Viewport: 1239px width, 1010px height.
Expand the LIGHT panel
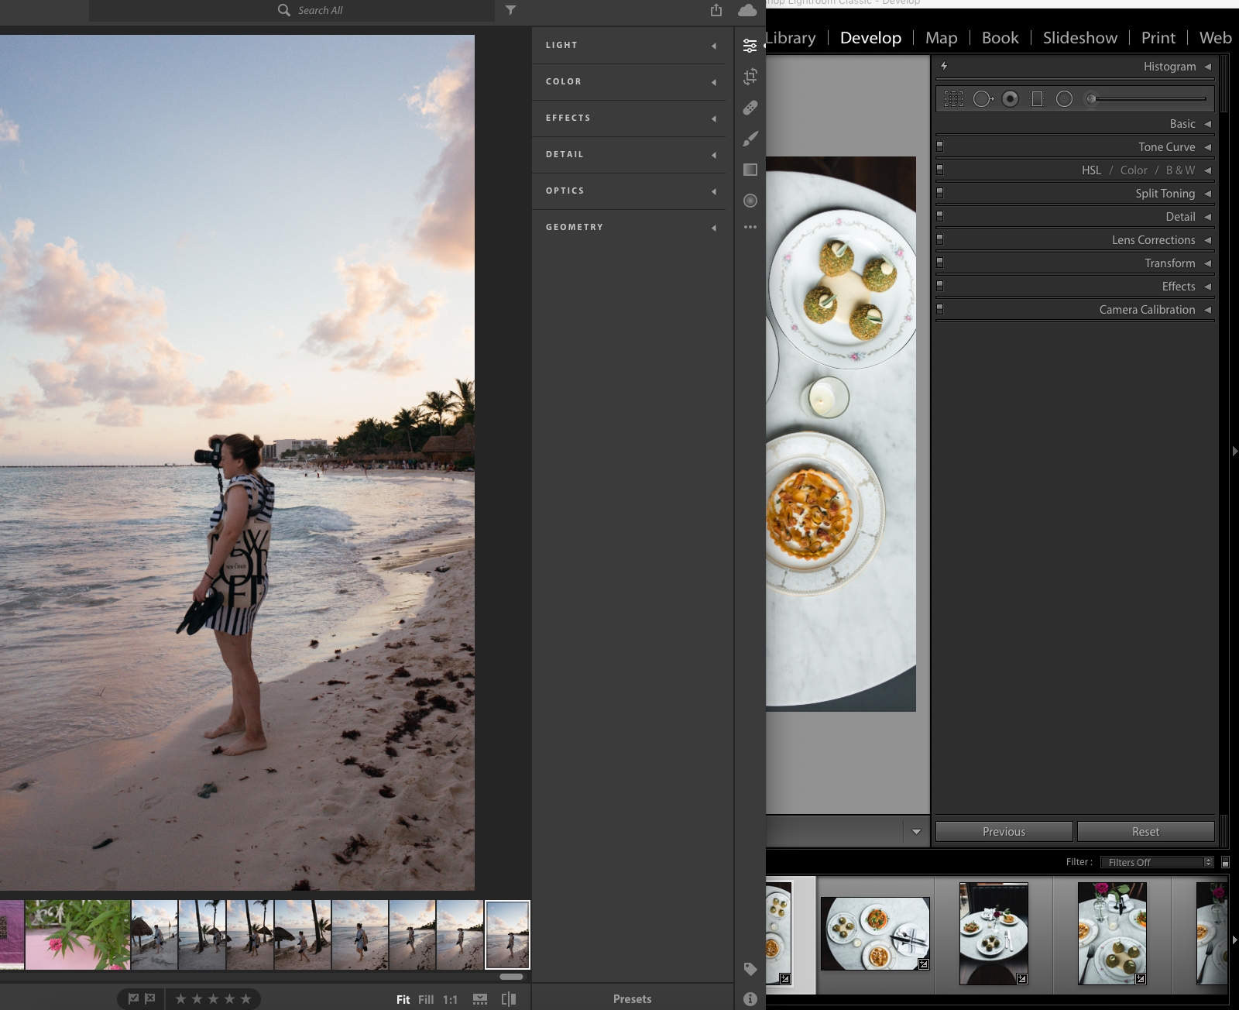629,46
